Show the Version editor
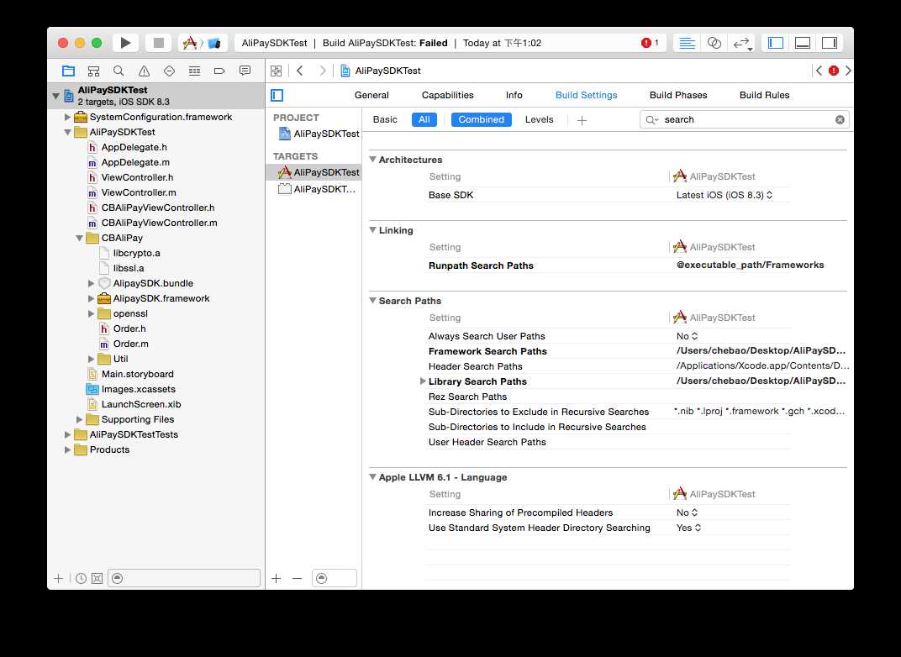 pos(742,43)
